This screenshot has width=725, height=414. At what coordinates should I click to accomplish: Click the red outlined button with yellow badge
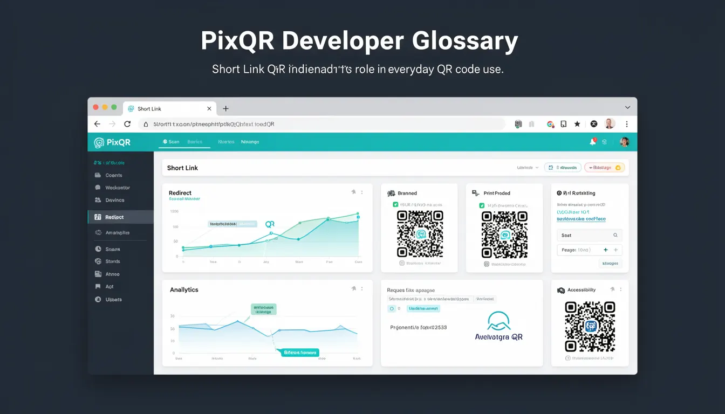[x=604, y=168]
